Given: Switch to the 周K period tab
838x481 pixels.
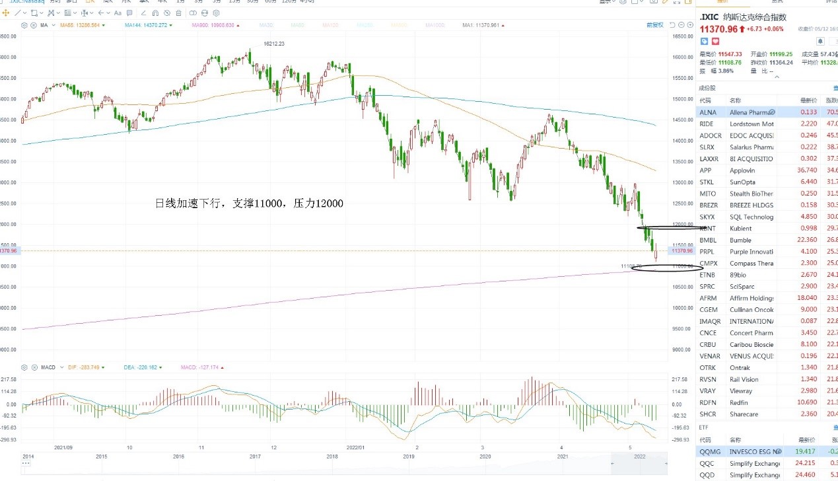Looking at the screenshot, I should click(x=108, y=3).
